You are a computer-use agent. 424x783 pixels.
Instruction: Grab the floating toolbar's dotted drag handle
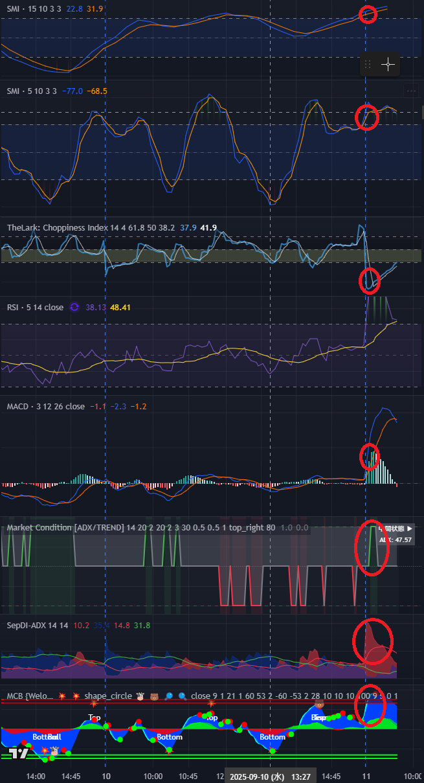click(x=368, y=64)
